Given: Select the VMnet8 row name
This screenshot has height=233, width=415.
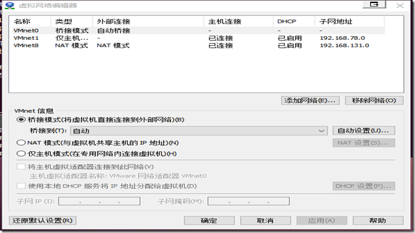Looking at the screenshot, I should tap(26, 45).
